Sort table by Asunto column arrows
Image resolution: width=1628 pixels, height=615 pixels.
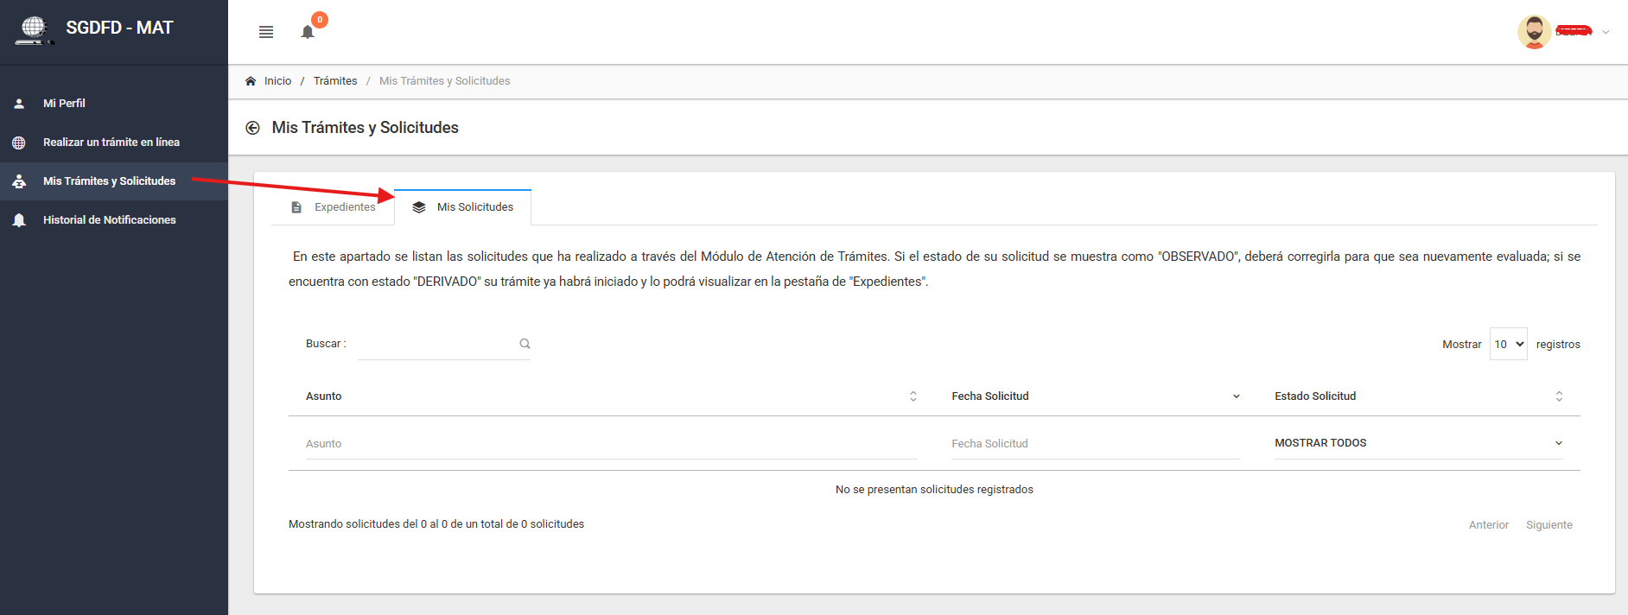point(913,396)
